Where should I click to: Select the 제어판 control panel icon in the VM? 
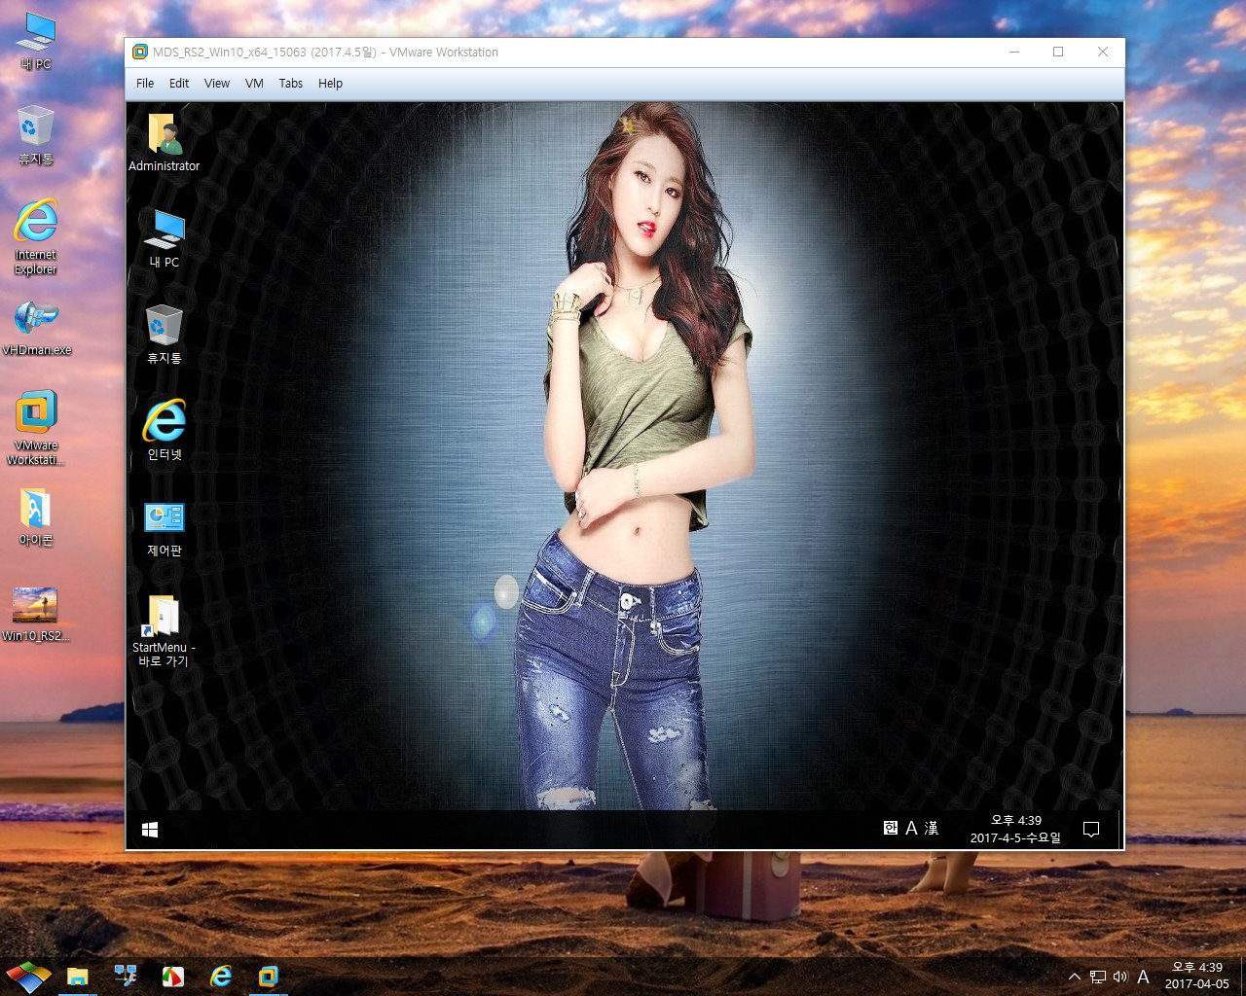pyautogui.click(x=164, y=530)
